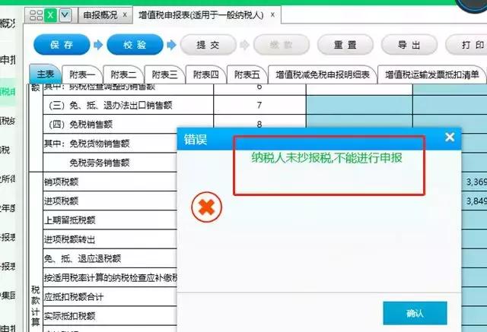Click the 按适用税率计算的纳税检查应补缴 row
This screenshot has width=487, height=332.
[110, 278]
